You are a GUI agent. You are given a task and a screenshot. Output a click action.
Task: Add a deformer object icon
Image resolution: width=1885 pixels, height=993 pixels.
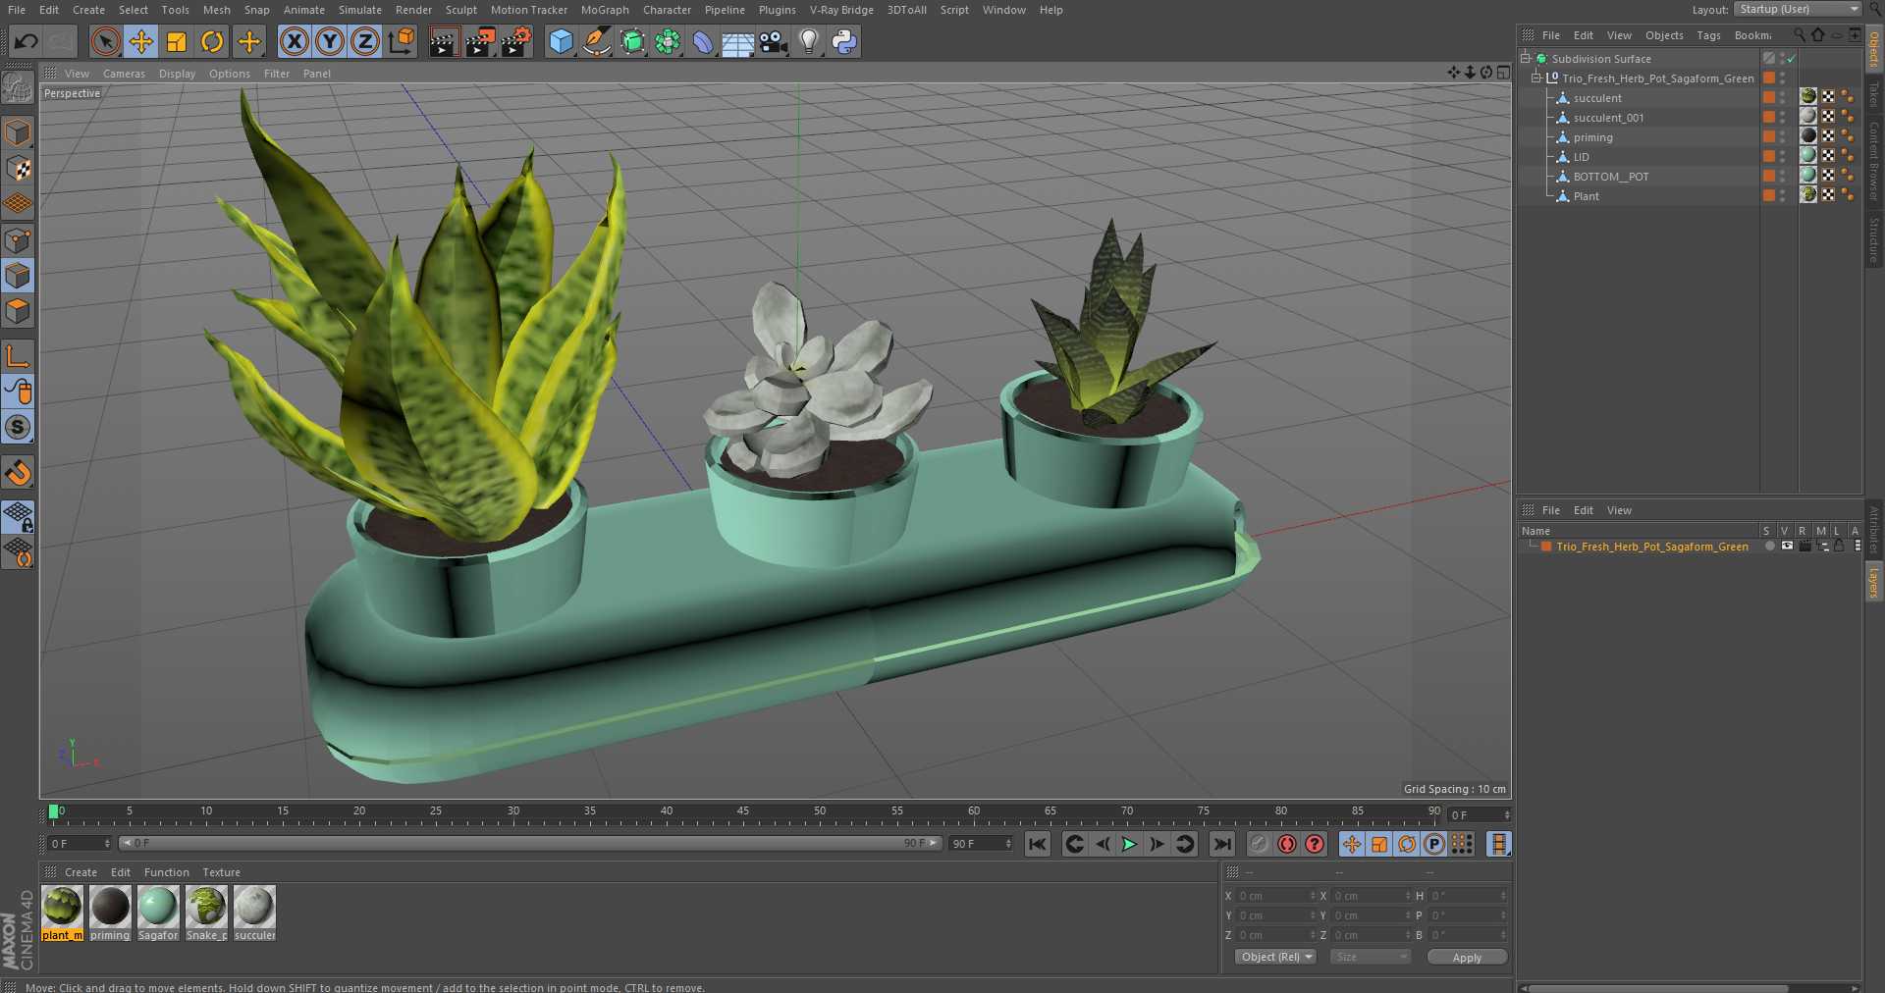(703, 41)
